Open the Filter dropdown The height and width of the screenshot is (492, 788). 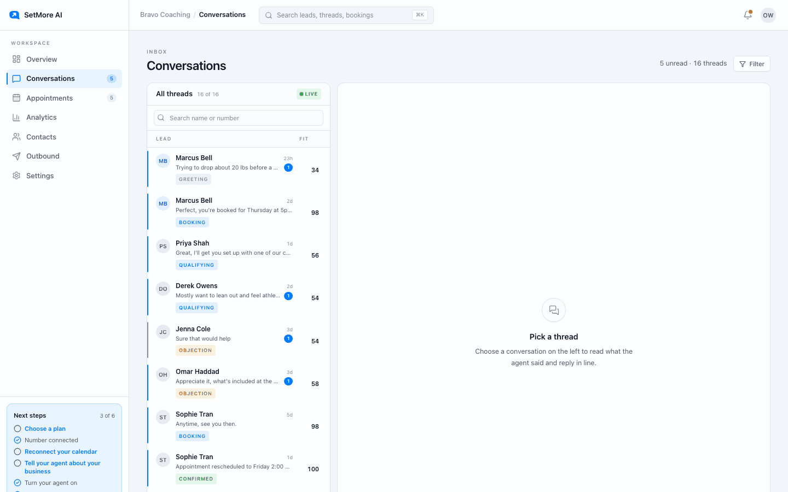tap(752, 64)
